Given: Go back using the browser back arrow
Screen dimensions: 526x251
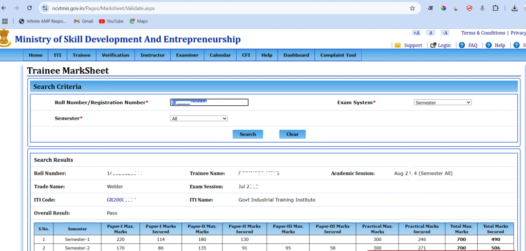Looking at the screenshot, I should [4, 8].
